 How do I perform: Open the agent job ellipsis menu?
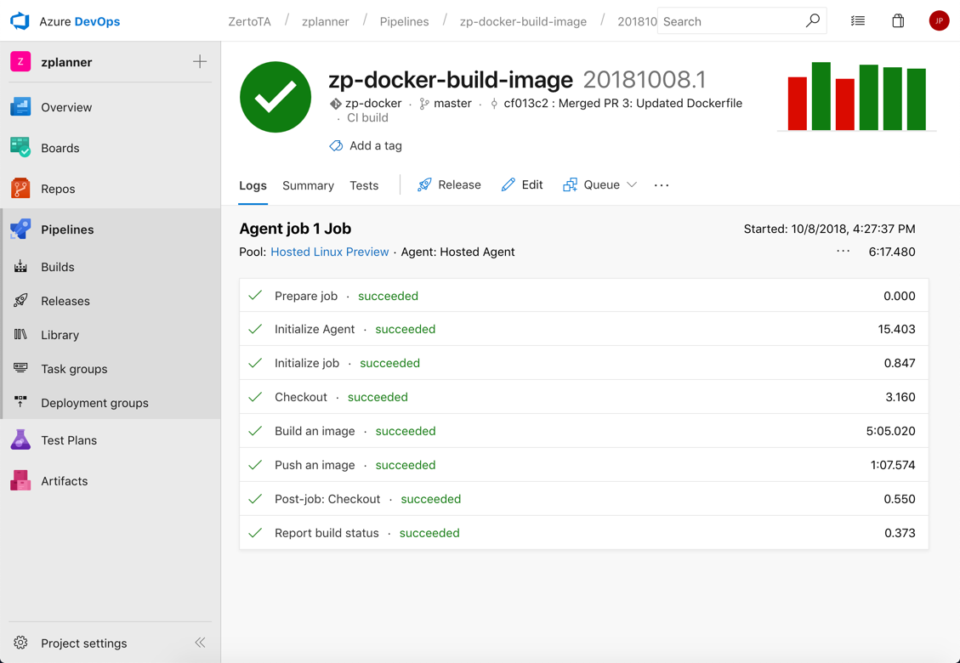(x=843, y=251)
